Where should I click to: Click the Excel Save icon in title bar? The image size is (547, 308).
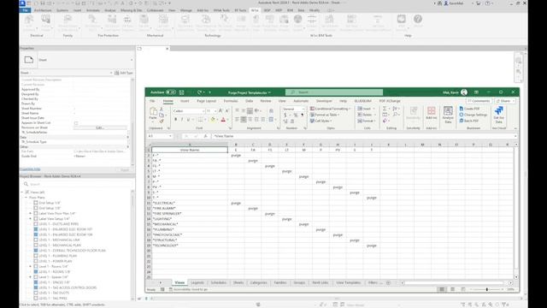[181, 92]
